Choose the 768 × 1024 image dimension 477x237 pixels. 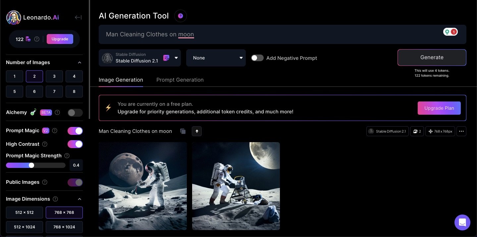coord(64,227)
